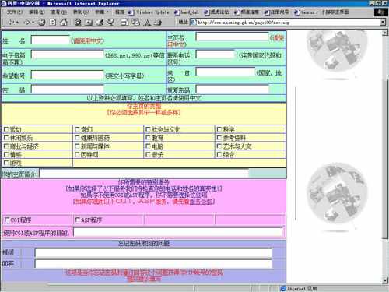Open the 编辑(E) menu
This screenshot has width=389, height=292.
point(37,12)
